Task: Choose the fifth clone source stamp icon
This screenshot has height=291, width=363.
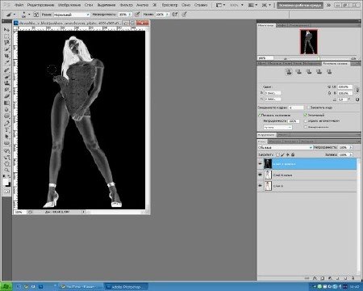Action: click(x=329, y=72)
